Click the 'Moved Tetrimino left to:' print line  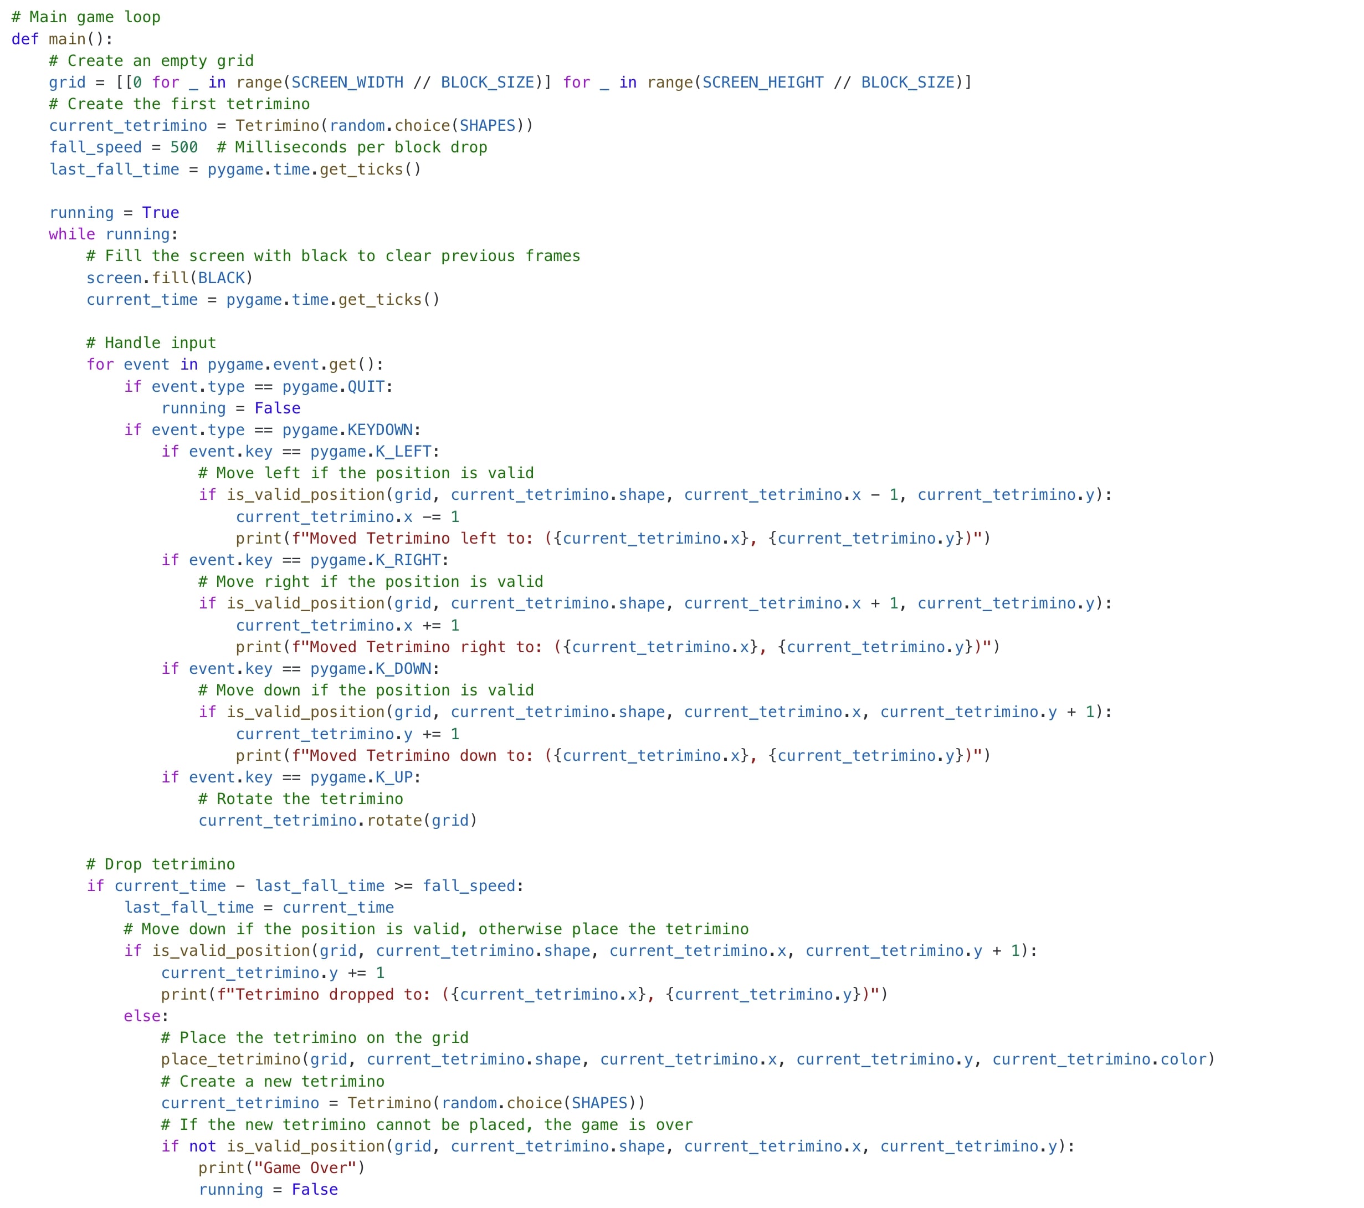coord(613,539)
